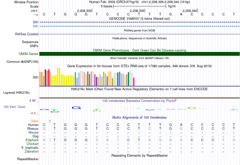Screen dimensions: 240x165
Task: Click the 2,208,335 position marker
Action: tap(137, 11)
